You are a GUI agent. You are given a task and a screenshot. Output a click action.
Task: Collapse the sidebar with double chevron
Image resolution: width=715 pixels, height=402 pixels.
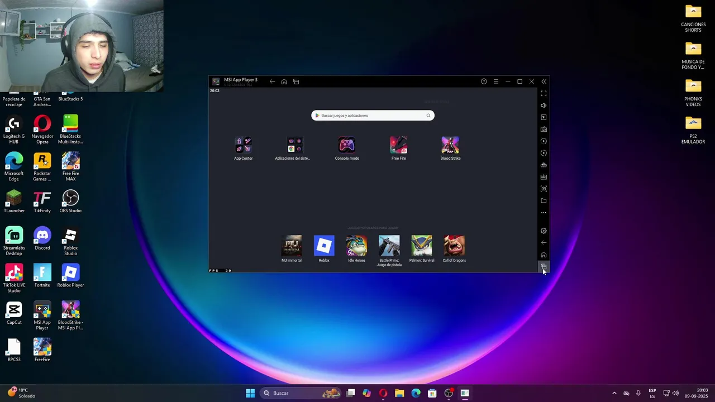click(x=544, y=82)
